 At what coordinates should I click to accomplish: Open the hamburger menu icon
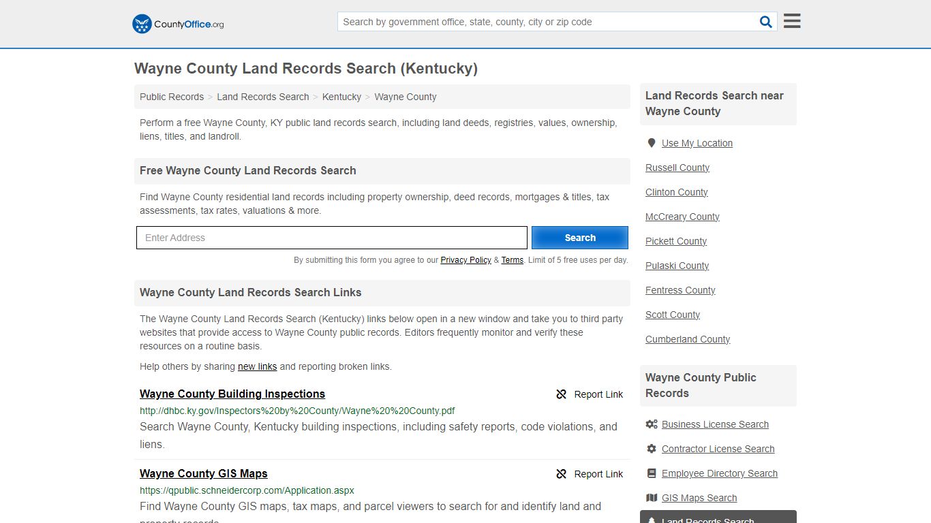(792, 21)
